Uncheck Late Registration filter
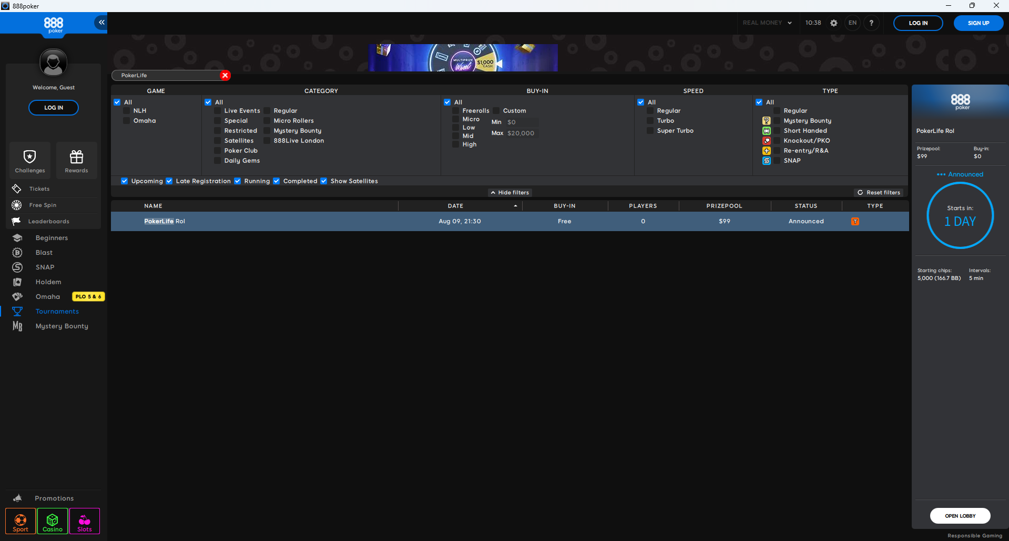Screen dimensions: 1009x541 point(169,181)
